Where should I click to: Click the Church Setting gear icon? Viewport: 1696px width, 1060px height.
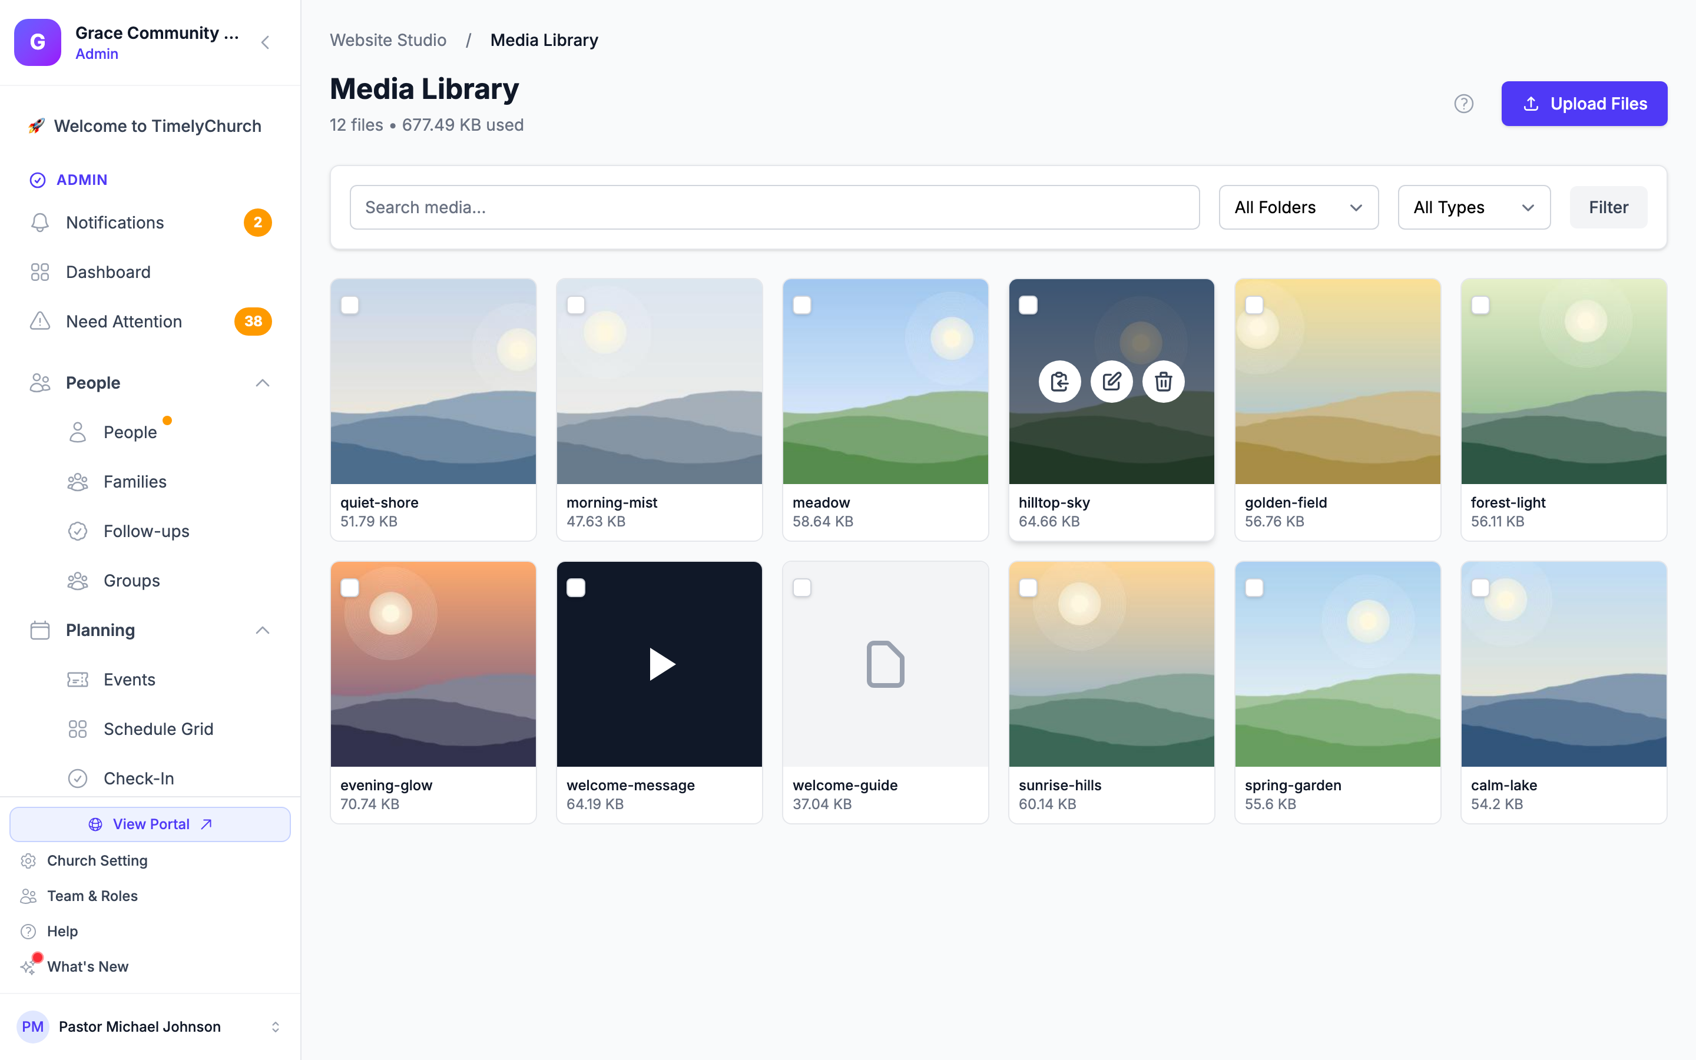(28, 860)
